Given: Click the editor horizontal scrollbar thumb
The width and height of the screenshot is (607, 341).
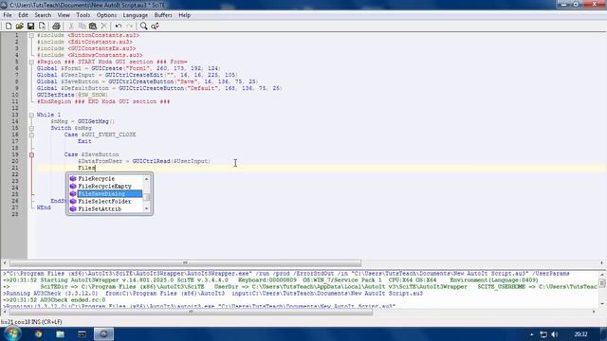Looking at the screenshot, I should [185, 263].
